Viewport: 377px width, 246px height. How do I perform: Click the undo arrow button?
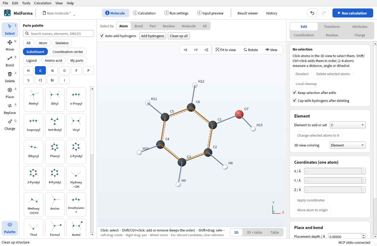point(312,13)
